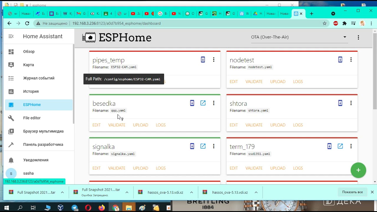Open a new browser tab

click(312, 14)
